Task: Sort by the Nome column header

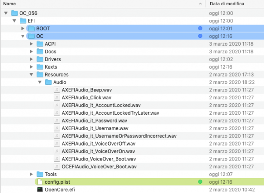Action: point(88,4)
